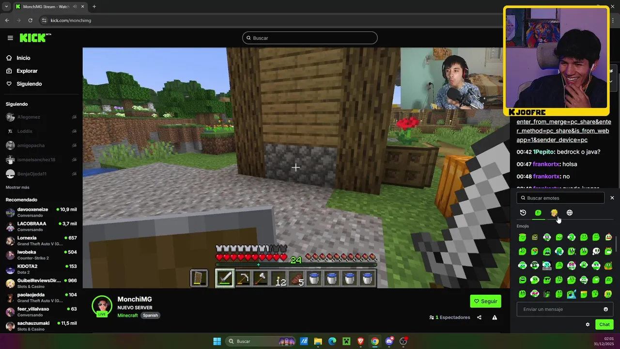This screenshot has height=349, width=620.
Task: Click the share stream icon
Action: (479, 317)
